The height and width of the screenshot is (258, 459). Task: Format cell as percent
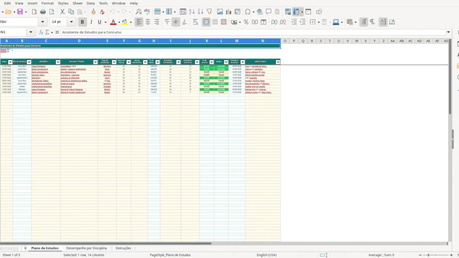[x=246, y=22]
